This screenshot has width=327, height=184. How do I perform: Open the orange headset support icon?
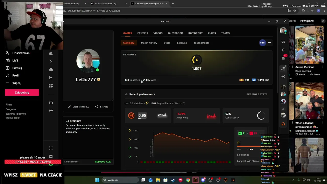click(x=283, y=124)
